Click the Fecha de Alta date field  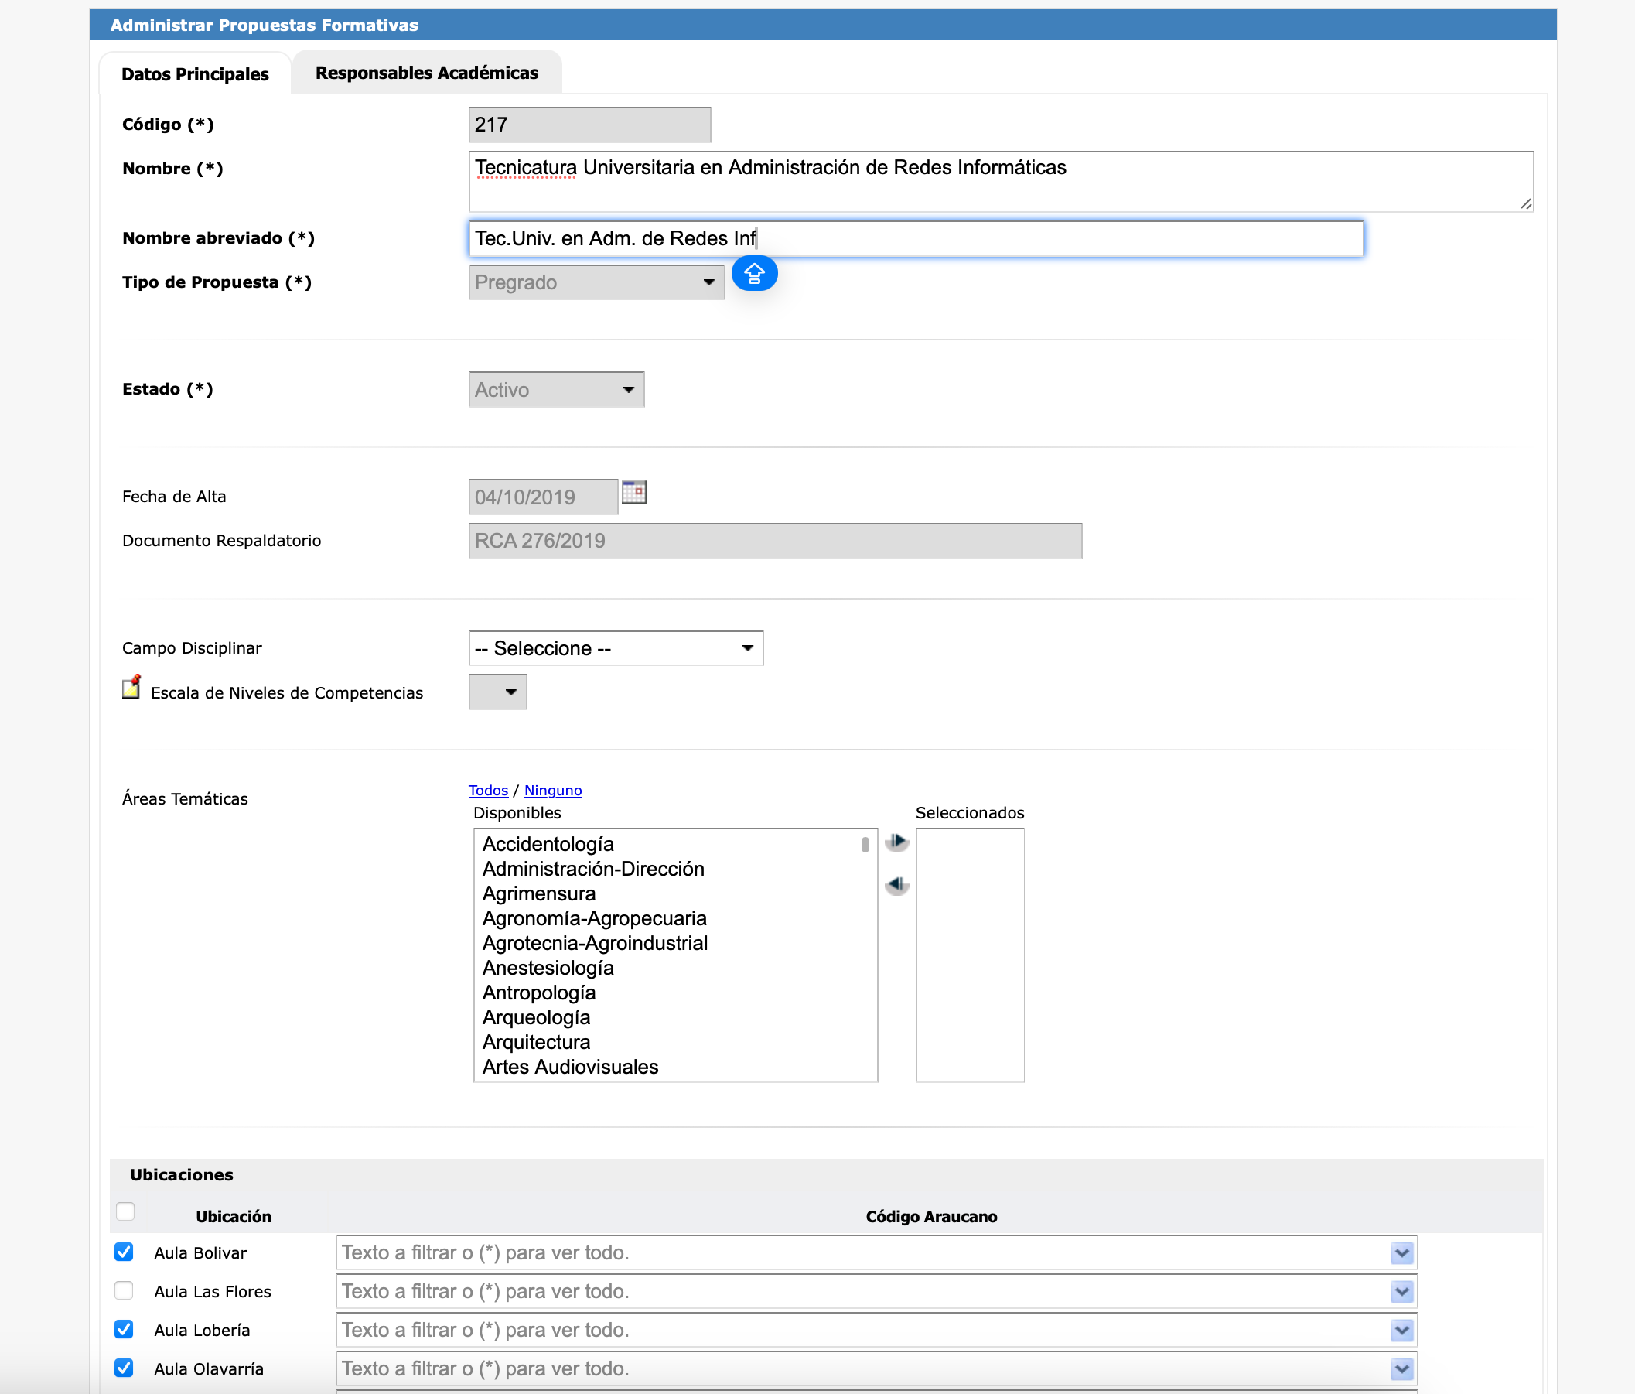point(543,497)
